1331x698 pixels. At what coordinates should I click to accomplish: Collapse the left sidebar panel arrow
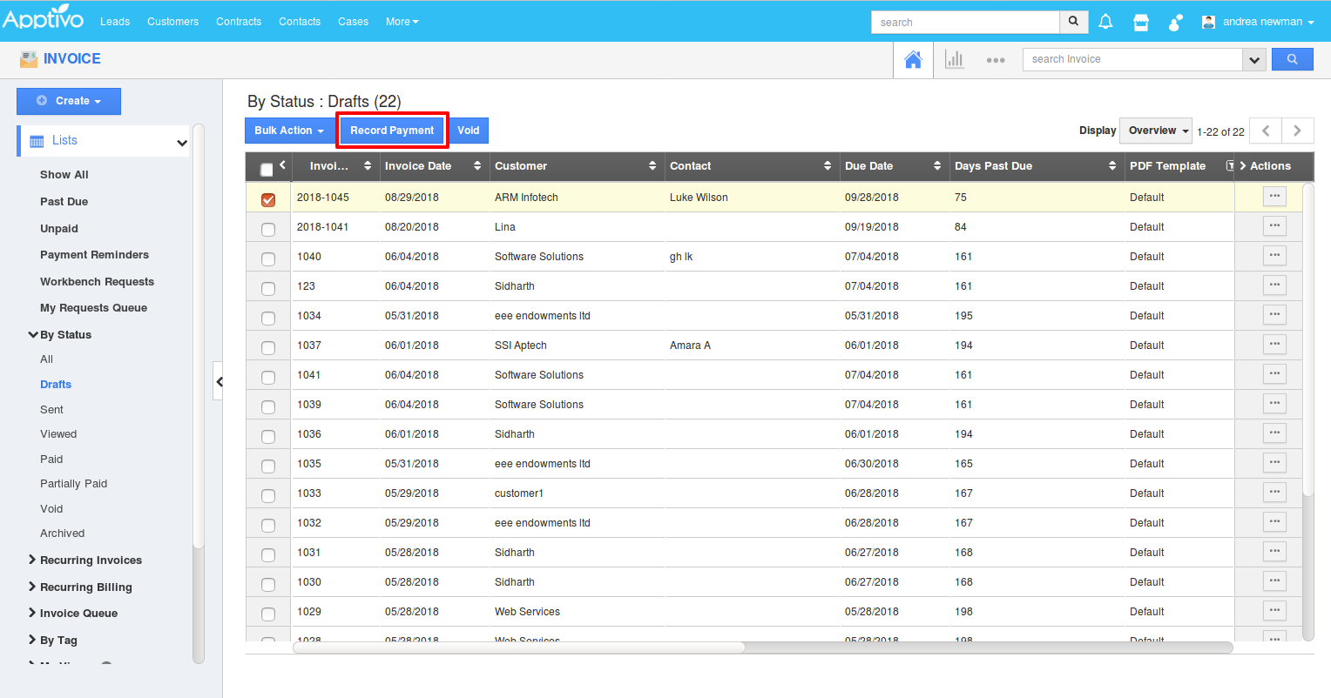(x=219, y=381)
